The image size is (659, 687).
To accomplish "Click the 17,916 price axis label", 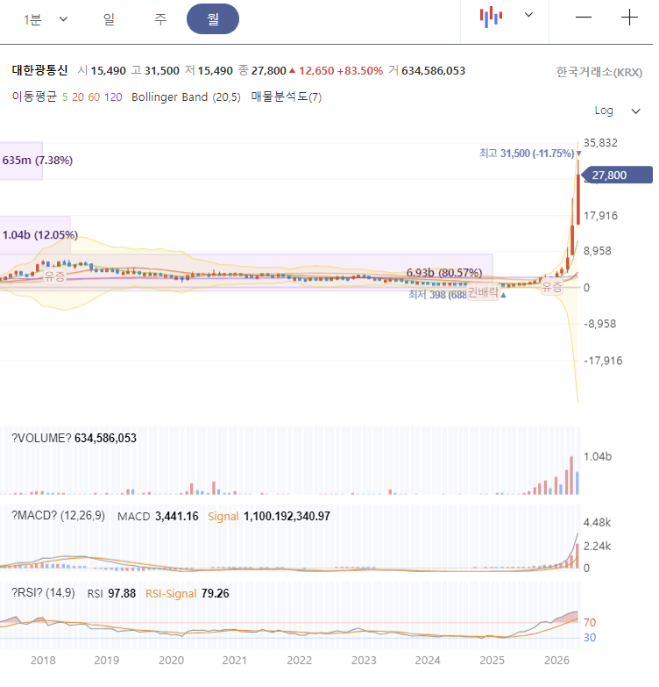I will [x=600, y=216].
